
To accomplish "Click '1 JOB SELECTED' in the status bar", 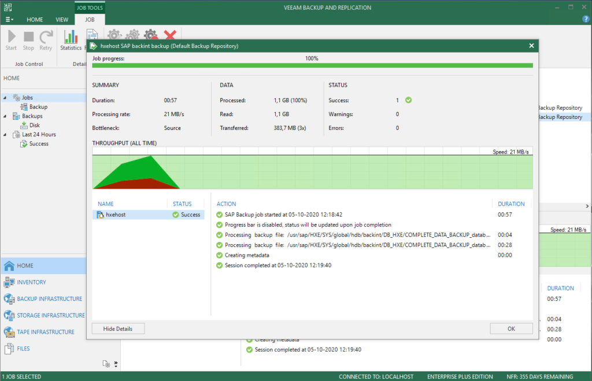I will coord(21,377).
